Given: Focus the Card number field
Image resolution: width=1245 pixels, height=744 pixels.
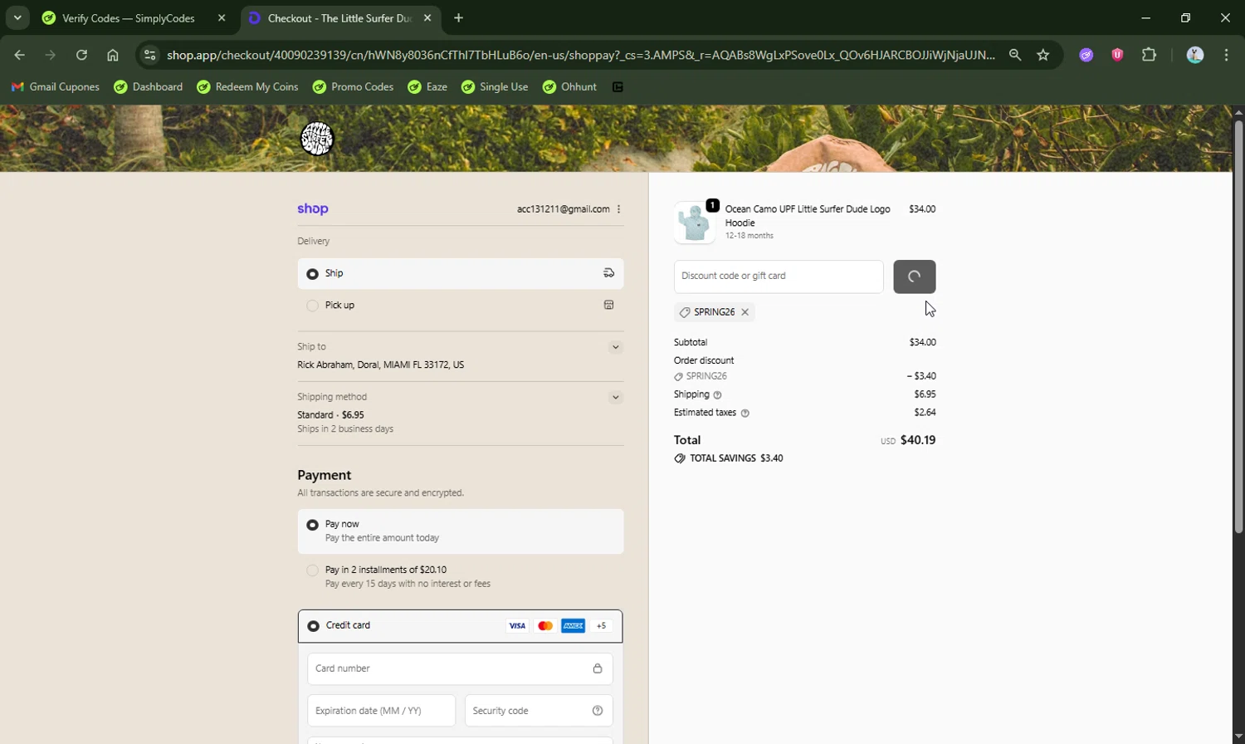Looking at the screenshot, I should pyautogui.click(x=460, y=668).
